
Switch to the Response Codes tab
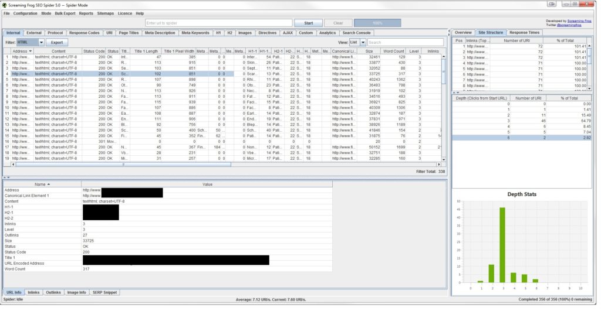tap(85, 33)
